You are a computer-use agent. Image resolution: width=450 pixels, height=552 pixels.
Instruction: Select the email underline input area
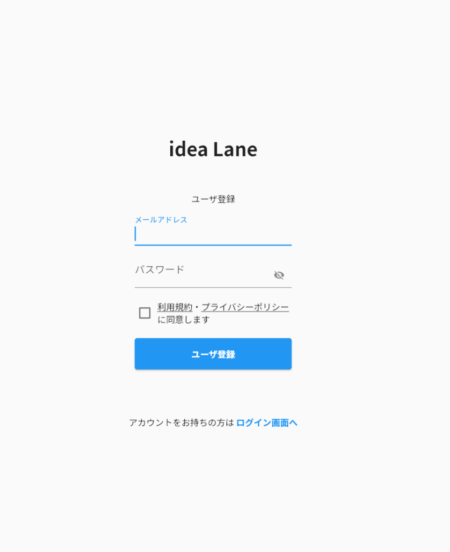(213, 234)
